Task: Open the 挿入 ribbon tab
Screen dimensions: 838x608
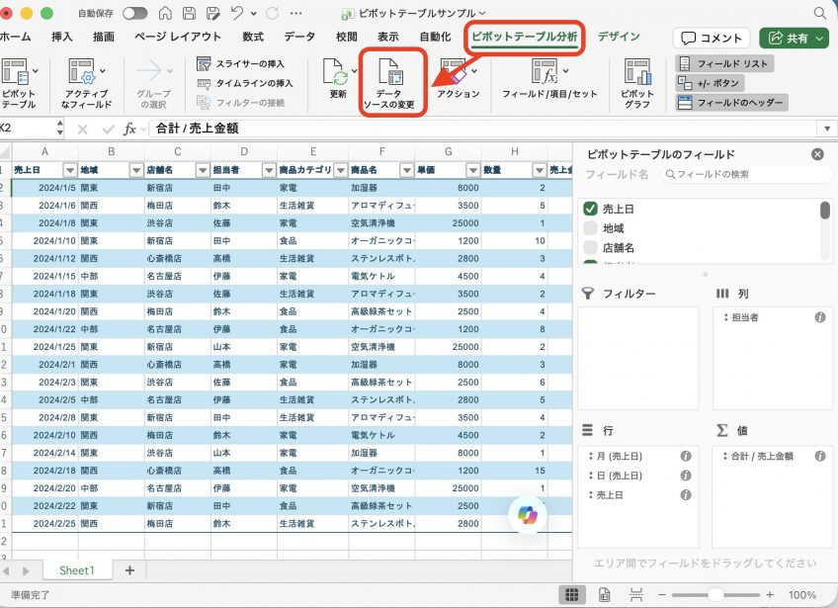Action: tap(62, 37)
